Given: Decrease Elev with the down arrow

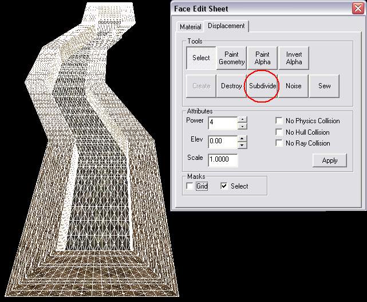Looking at the screenshot, I should point(243,144).
